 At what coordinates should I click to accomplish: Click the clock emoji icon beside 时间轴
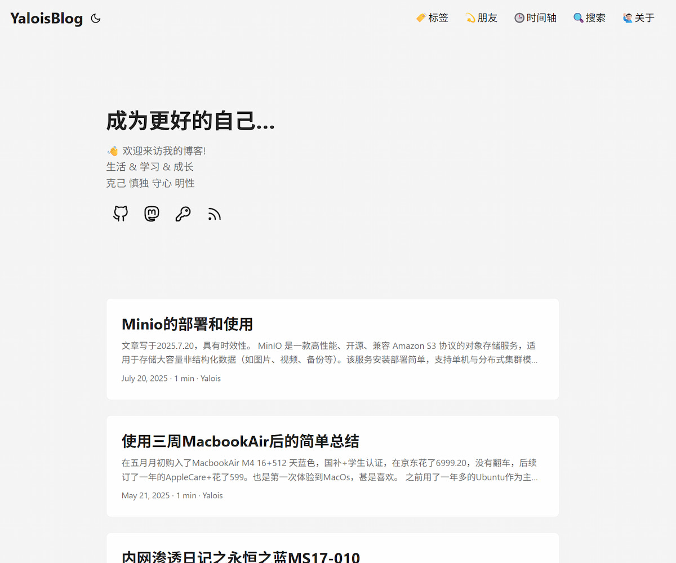(518, 17)
